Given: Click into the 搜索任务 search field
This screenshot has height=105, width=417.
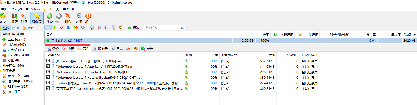Looking at the screenshot, I should [162, 28].
